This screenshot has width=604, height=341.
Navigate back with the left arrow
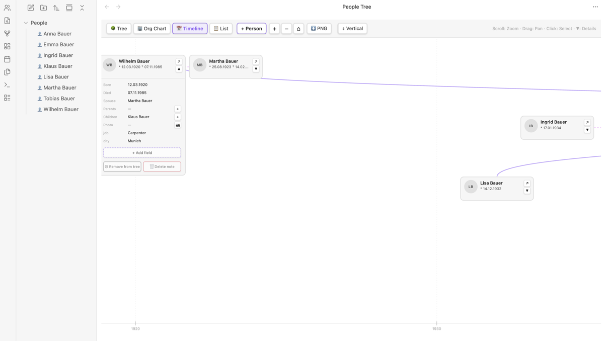click(107, 7)
